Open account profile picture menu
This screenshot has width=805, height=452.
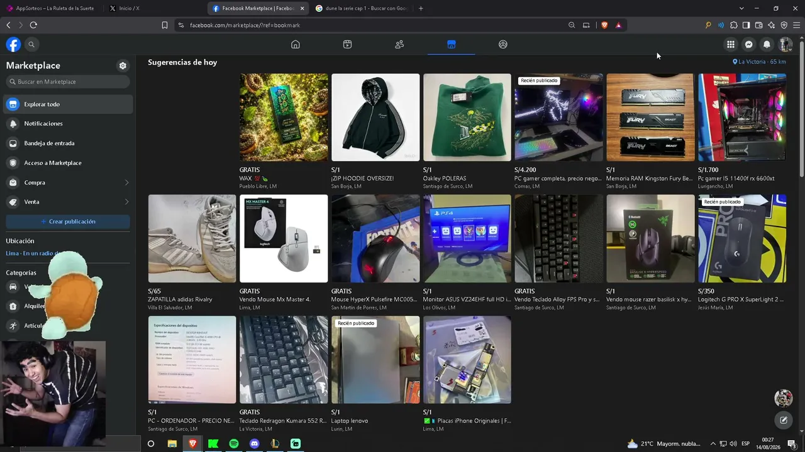785,45
